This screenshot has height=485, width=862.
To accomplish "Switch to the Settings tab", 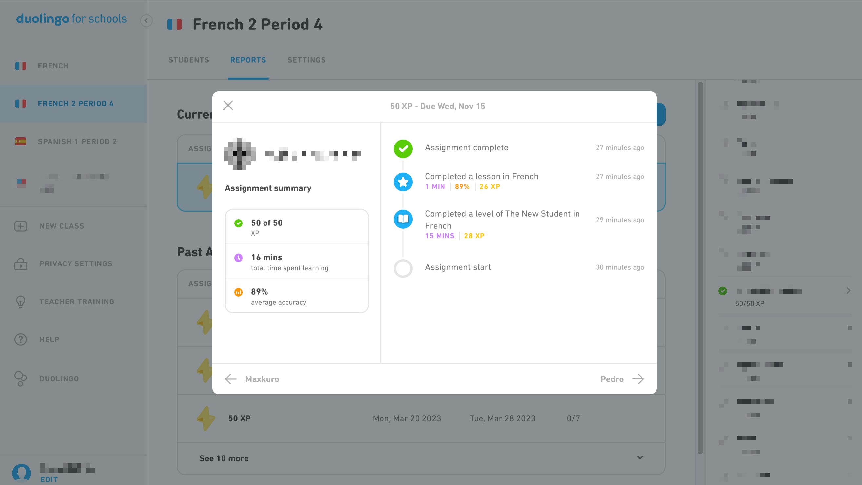I will pos(306,60).
